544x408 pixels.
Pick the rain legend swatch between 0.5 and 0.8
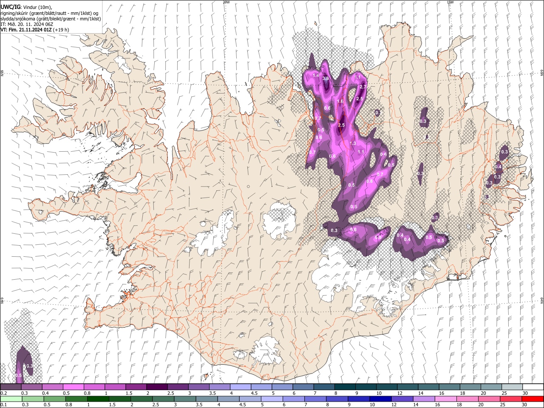click(55, 399)
